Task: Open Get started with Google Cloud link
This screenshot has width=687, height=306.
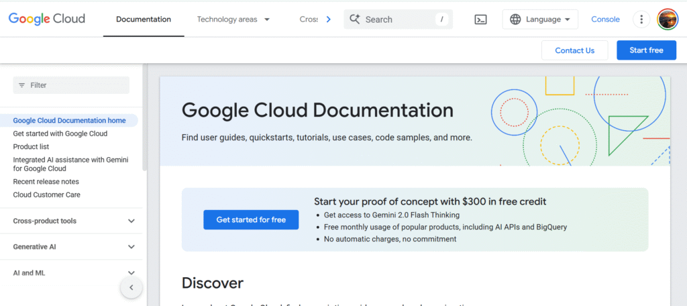Action: 60,134
